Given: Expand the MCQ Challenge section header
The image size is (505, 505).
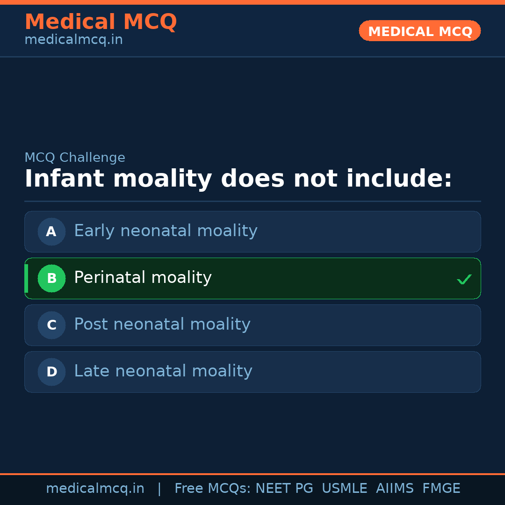Looking at the screenshot, I should coord(75,158).
